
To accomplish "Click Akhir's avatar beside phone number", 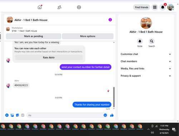I will (x=9, y=86).
